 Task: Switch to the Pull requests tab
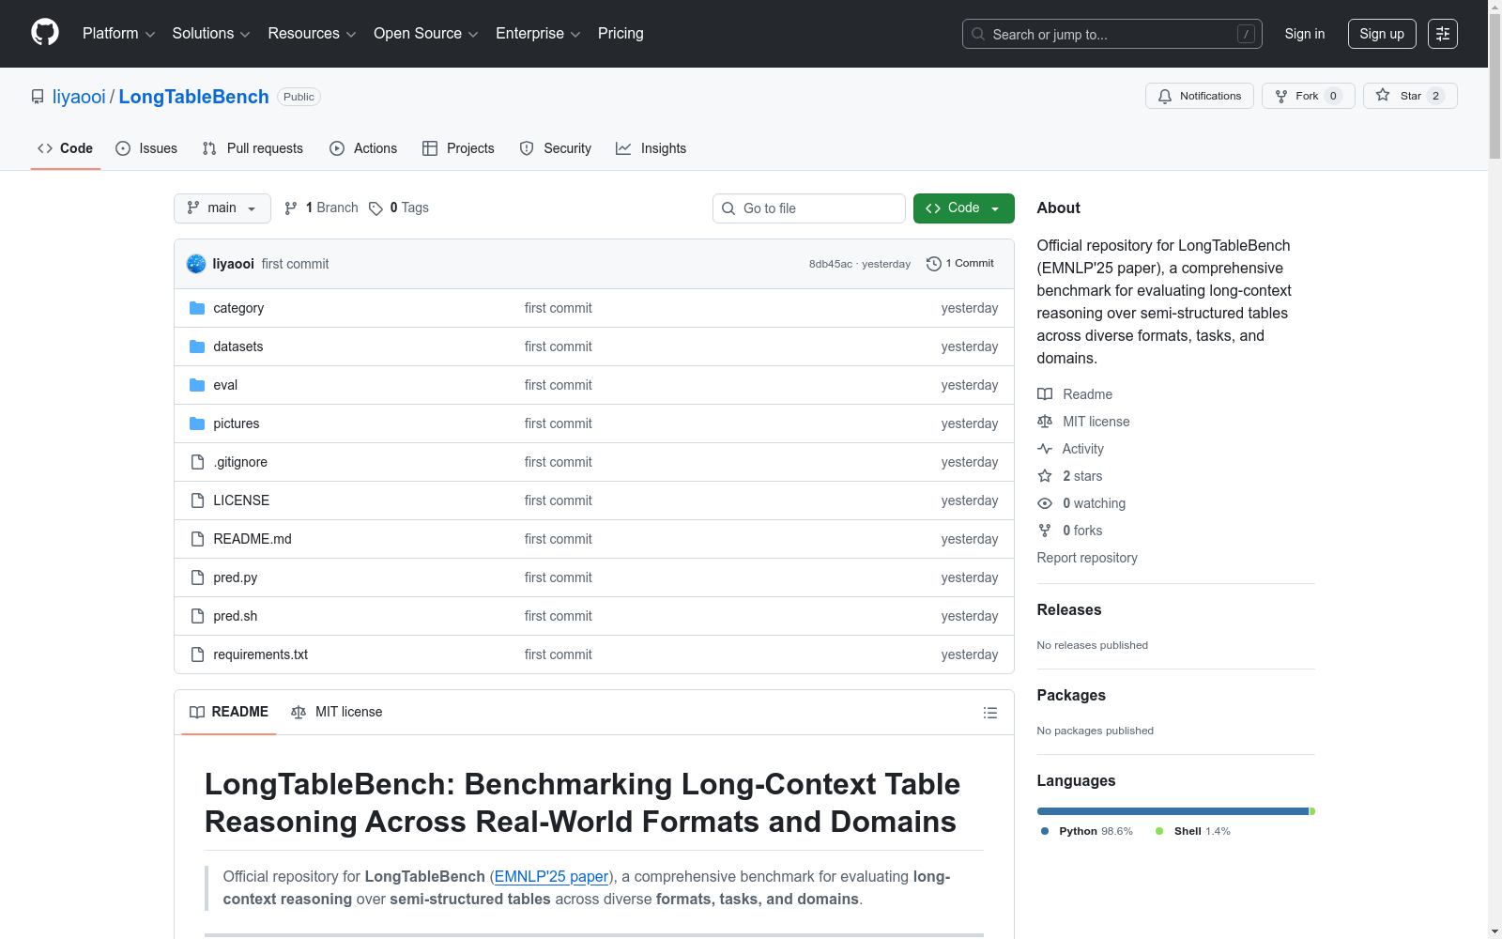tap(253, 148)
